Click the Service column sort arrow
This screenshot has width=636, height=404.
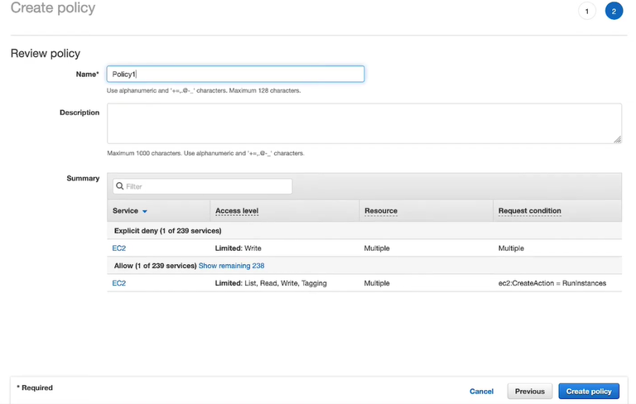[x=145, y=211]
